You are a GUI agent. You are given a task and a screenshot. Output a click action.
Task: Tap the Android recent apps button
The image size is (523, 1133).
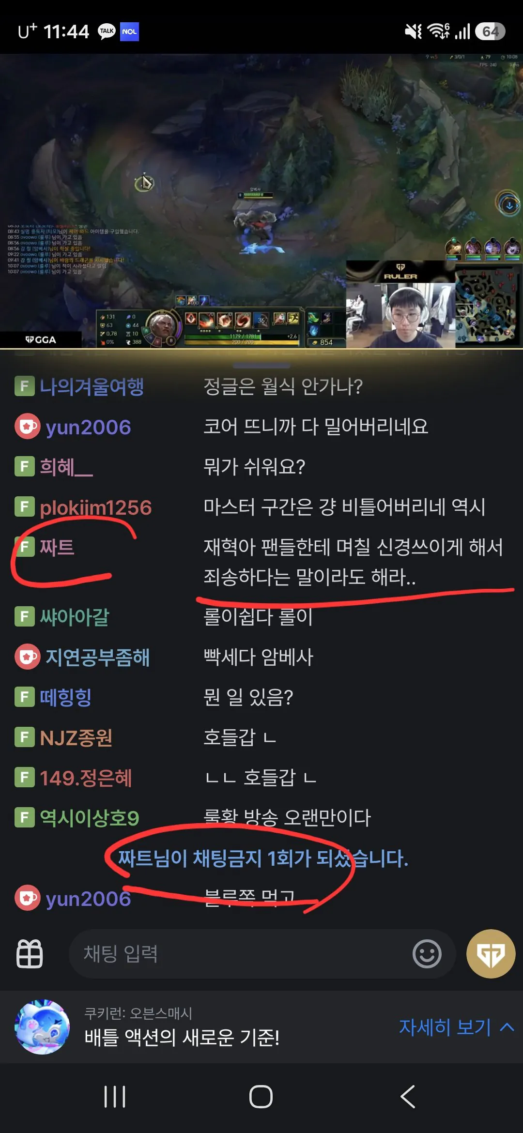[115, 1097]
